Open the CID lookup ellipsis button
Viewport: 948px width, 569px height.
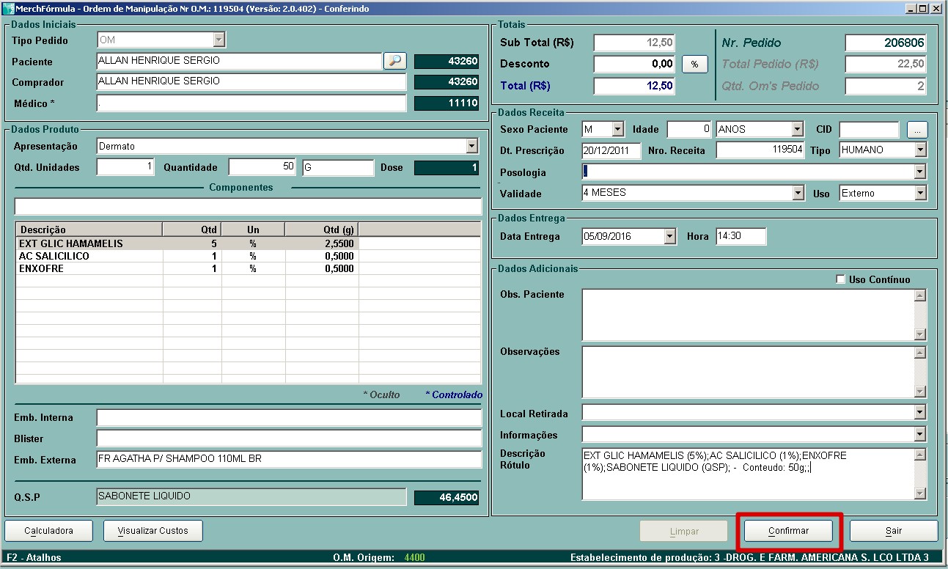click(x=917, y=130)
